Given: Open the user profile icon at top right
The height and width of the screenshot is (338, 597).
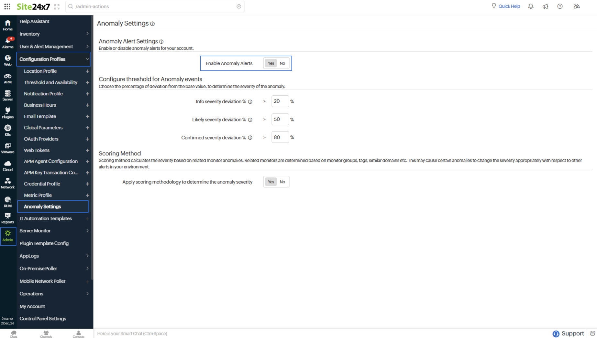Looking at the screenshot, I should click(x=576, y=6).
